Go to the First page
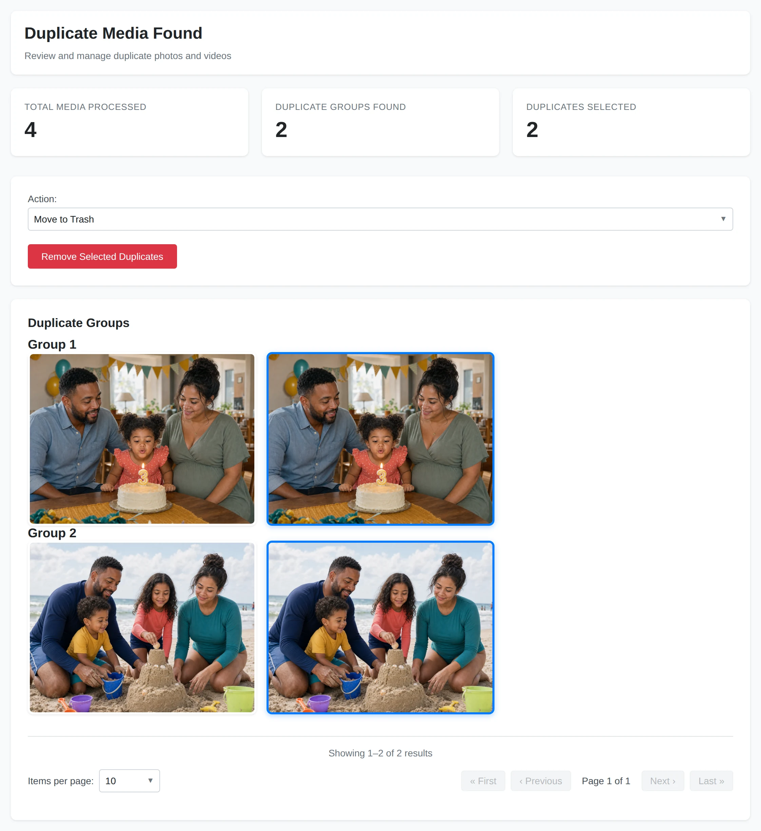Viewport: 761px width, 831px height. 483,781
